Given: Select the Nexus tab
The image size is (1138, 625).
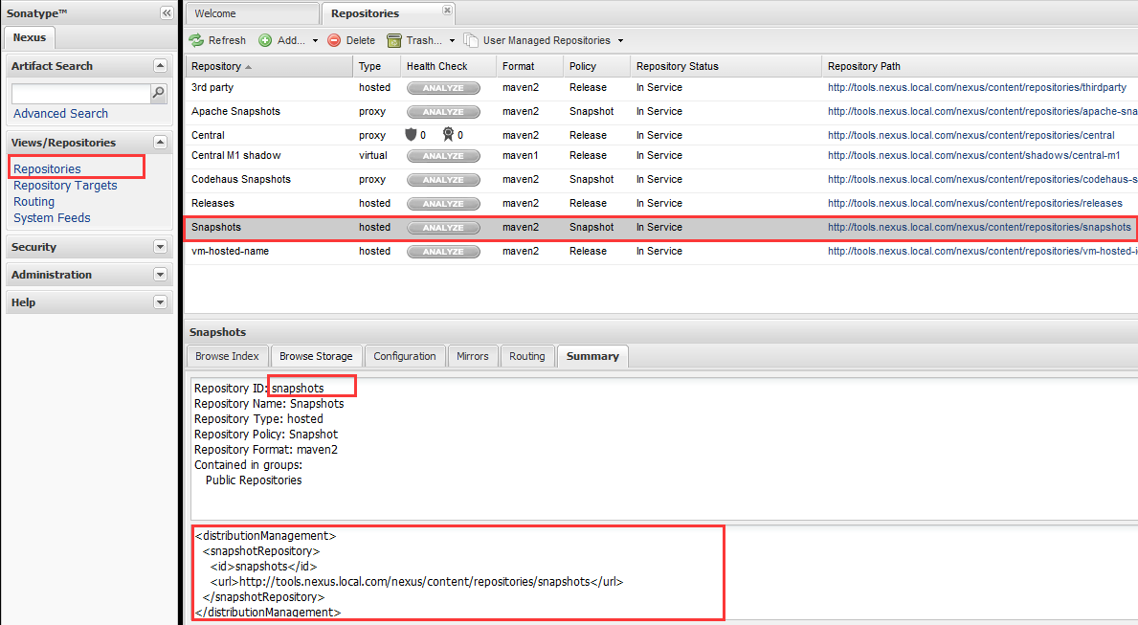Looking at the screenshot, I should point(29,37).
